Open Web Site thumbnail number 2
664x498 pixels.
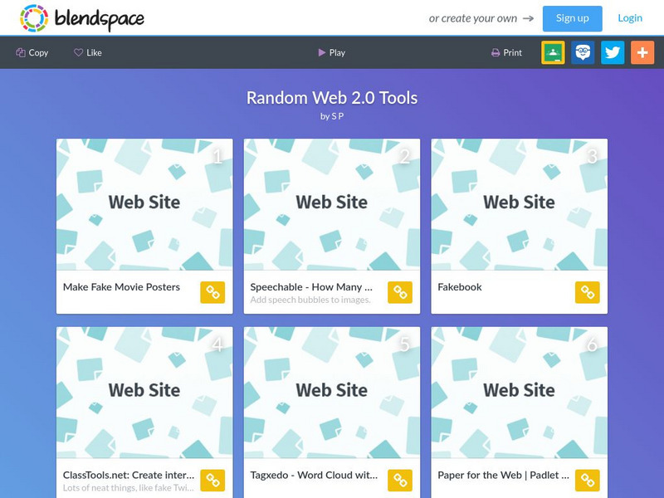pyautogui.click(x=332, y=204)
